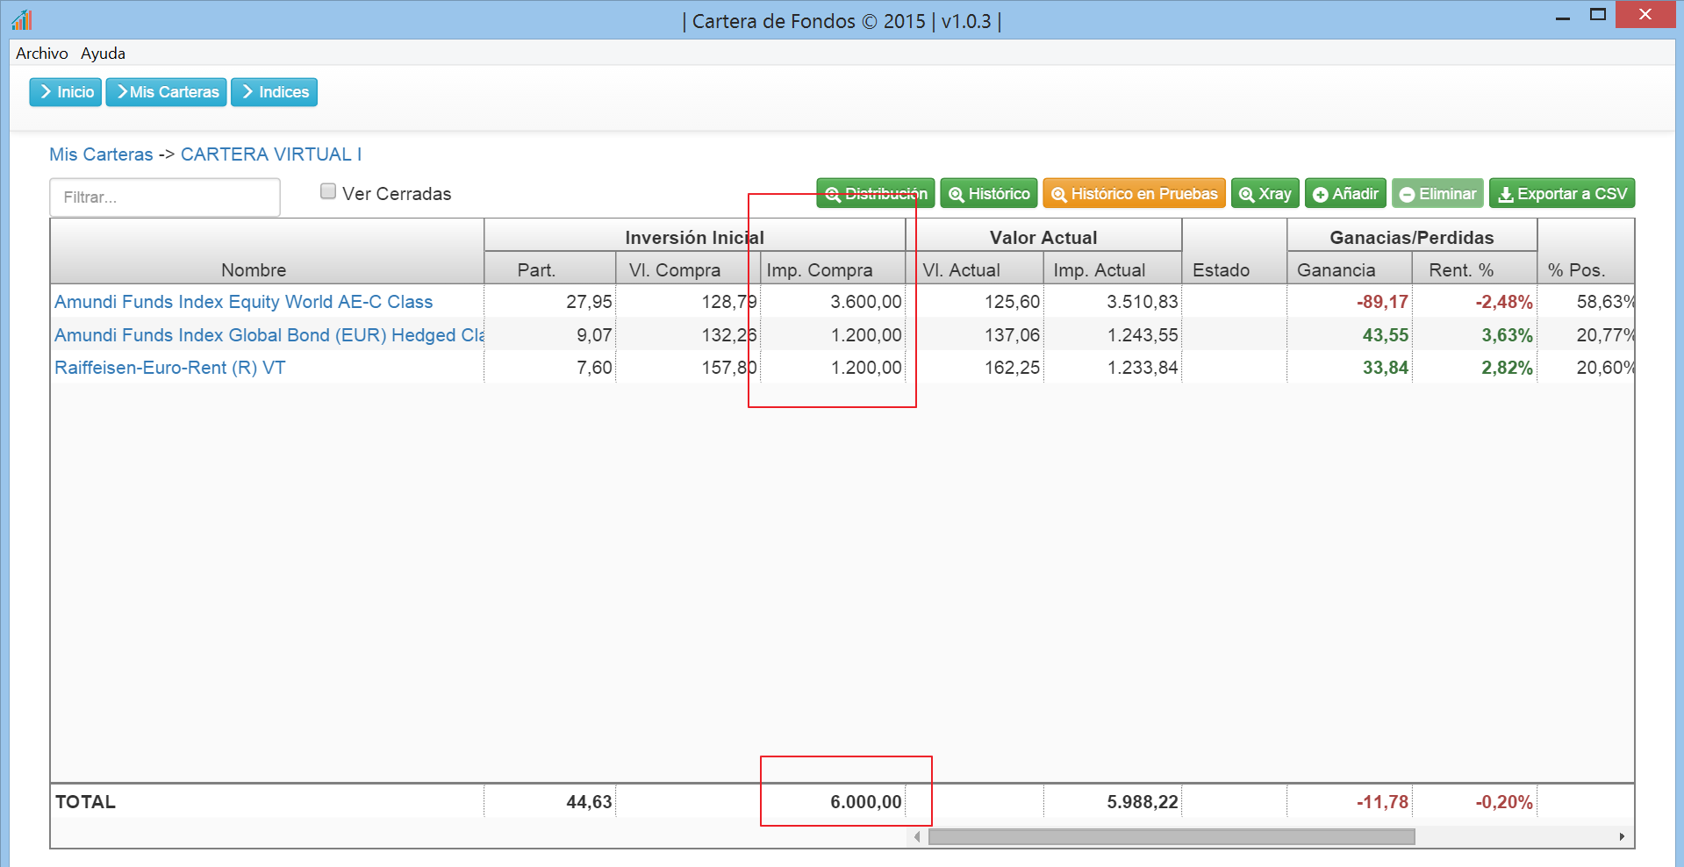1684x867 pixels.
Task: Open Histórico en Pruebas orange button
Action: tap(1134, 194)
